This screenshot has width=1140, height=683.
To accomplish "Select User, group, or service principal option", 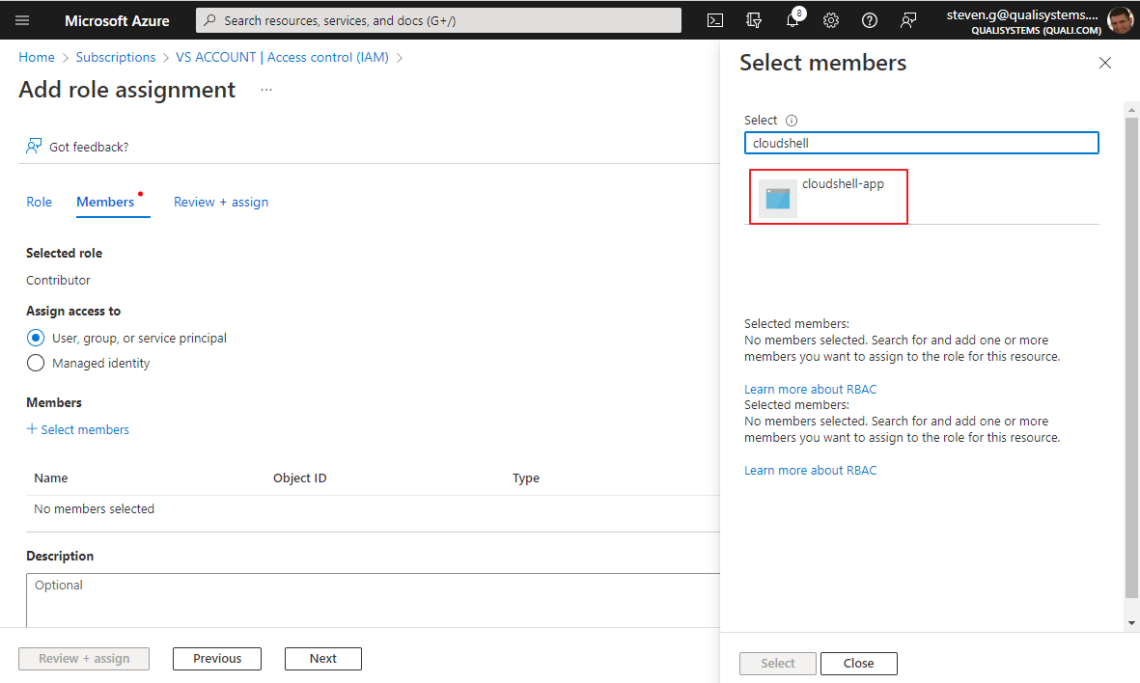I will 36,338.
